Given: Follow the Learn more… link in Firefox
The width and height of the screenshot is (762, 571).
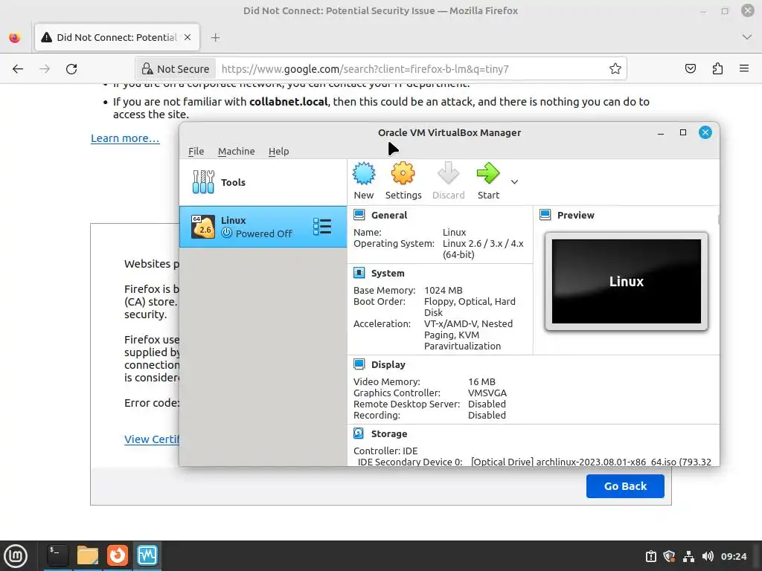Looking at the screenshot, I should [125, 138].
